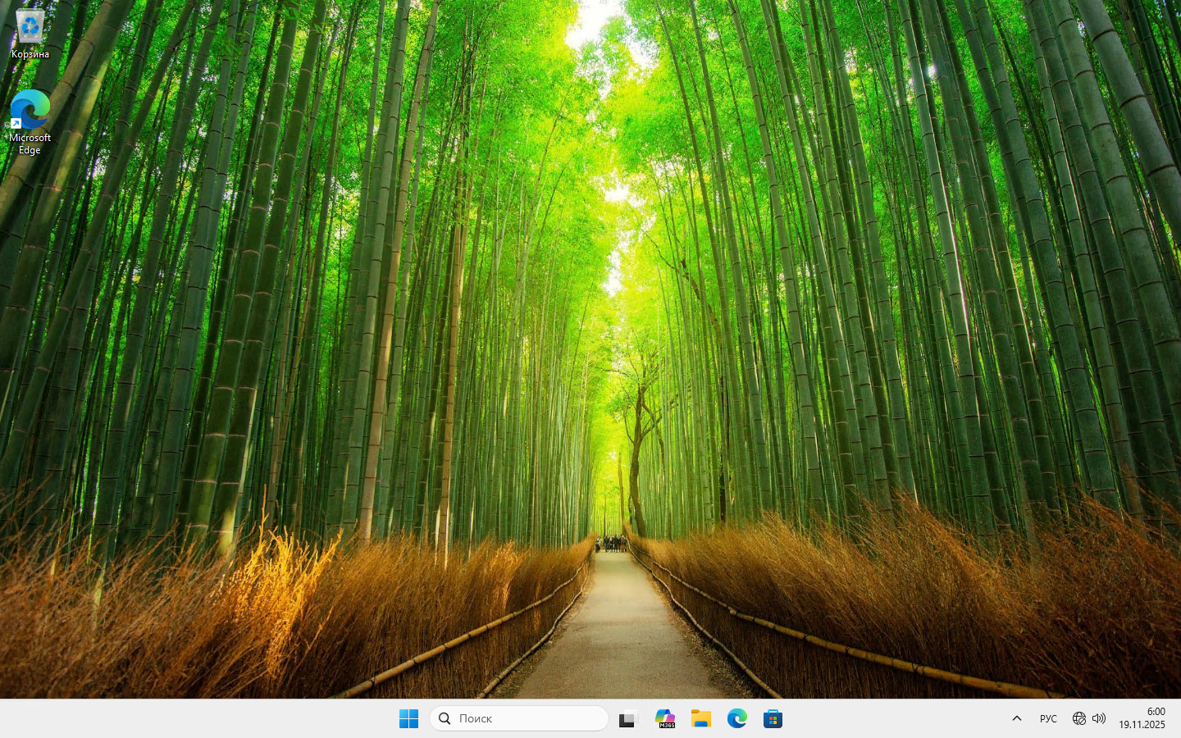Open the Windows Start menu
Image resolution: width=1181 pixels, height=738 pixels.
click(x=408, y=719)
